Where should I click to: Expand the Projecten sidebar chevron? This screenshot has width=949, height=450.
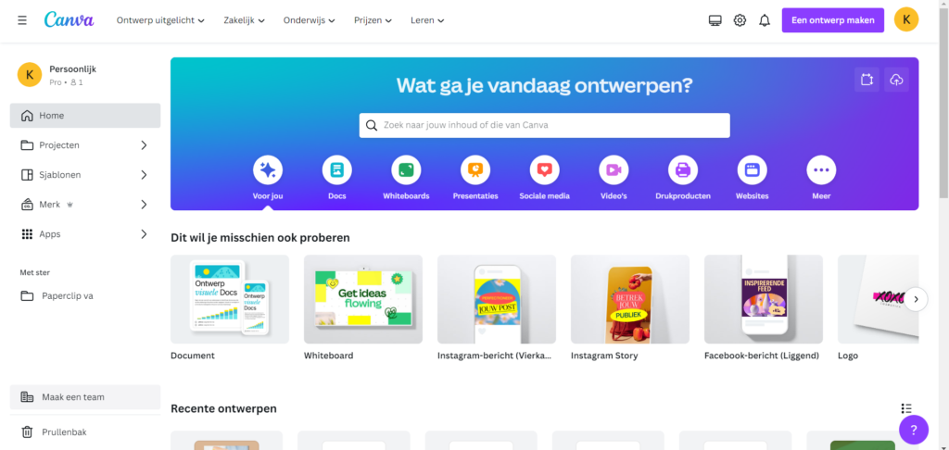pos(144,145)
